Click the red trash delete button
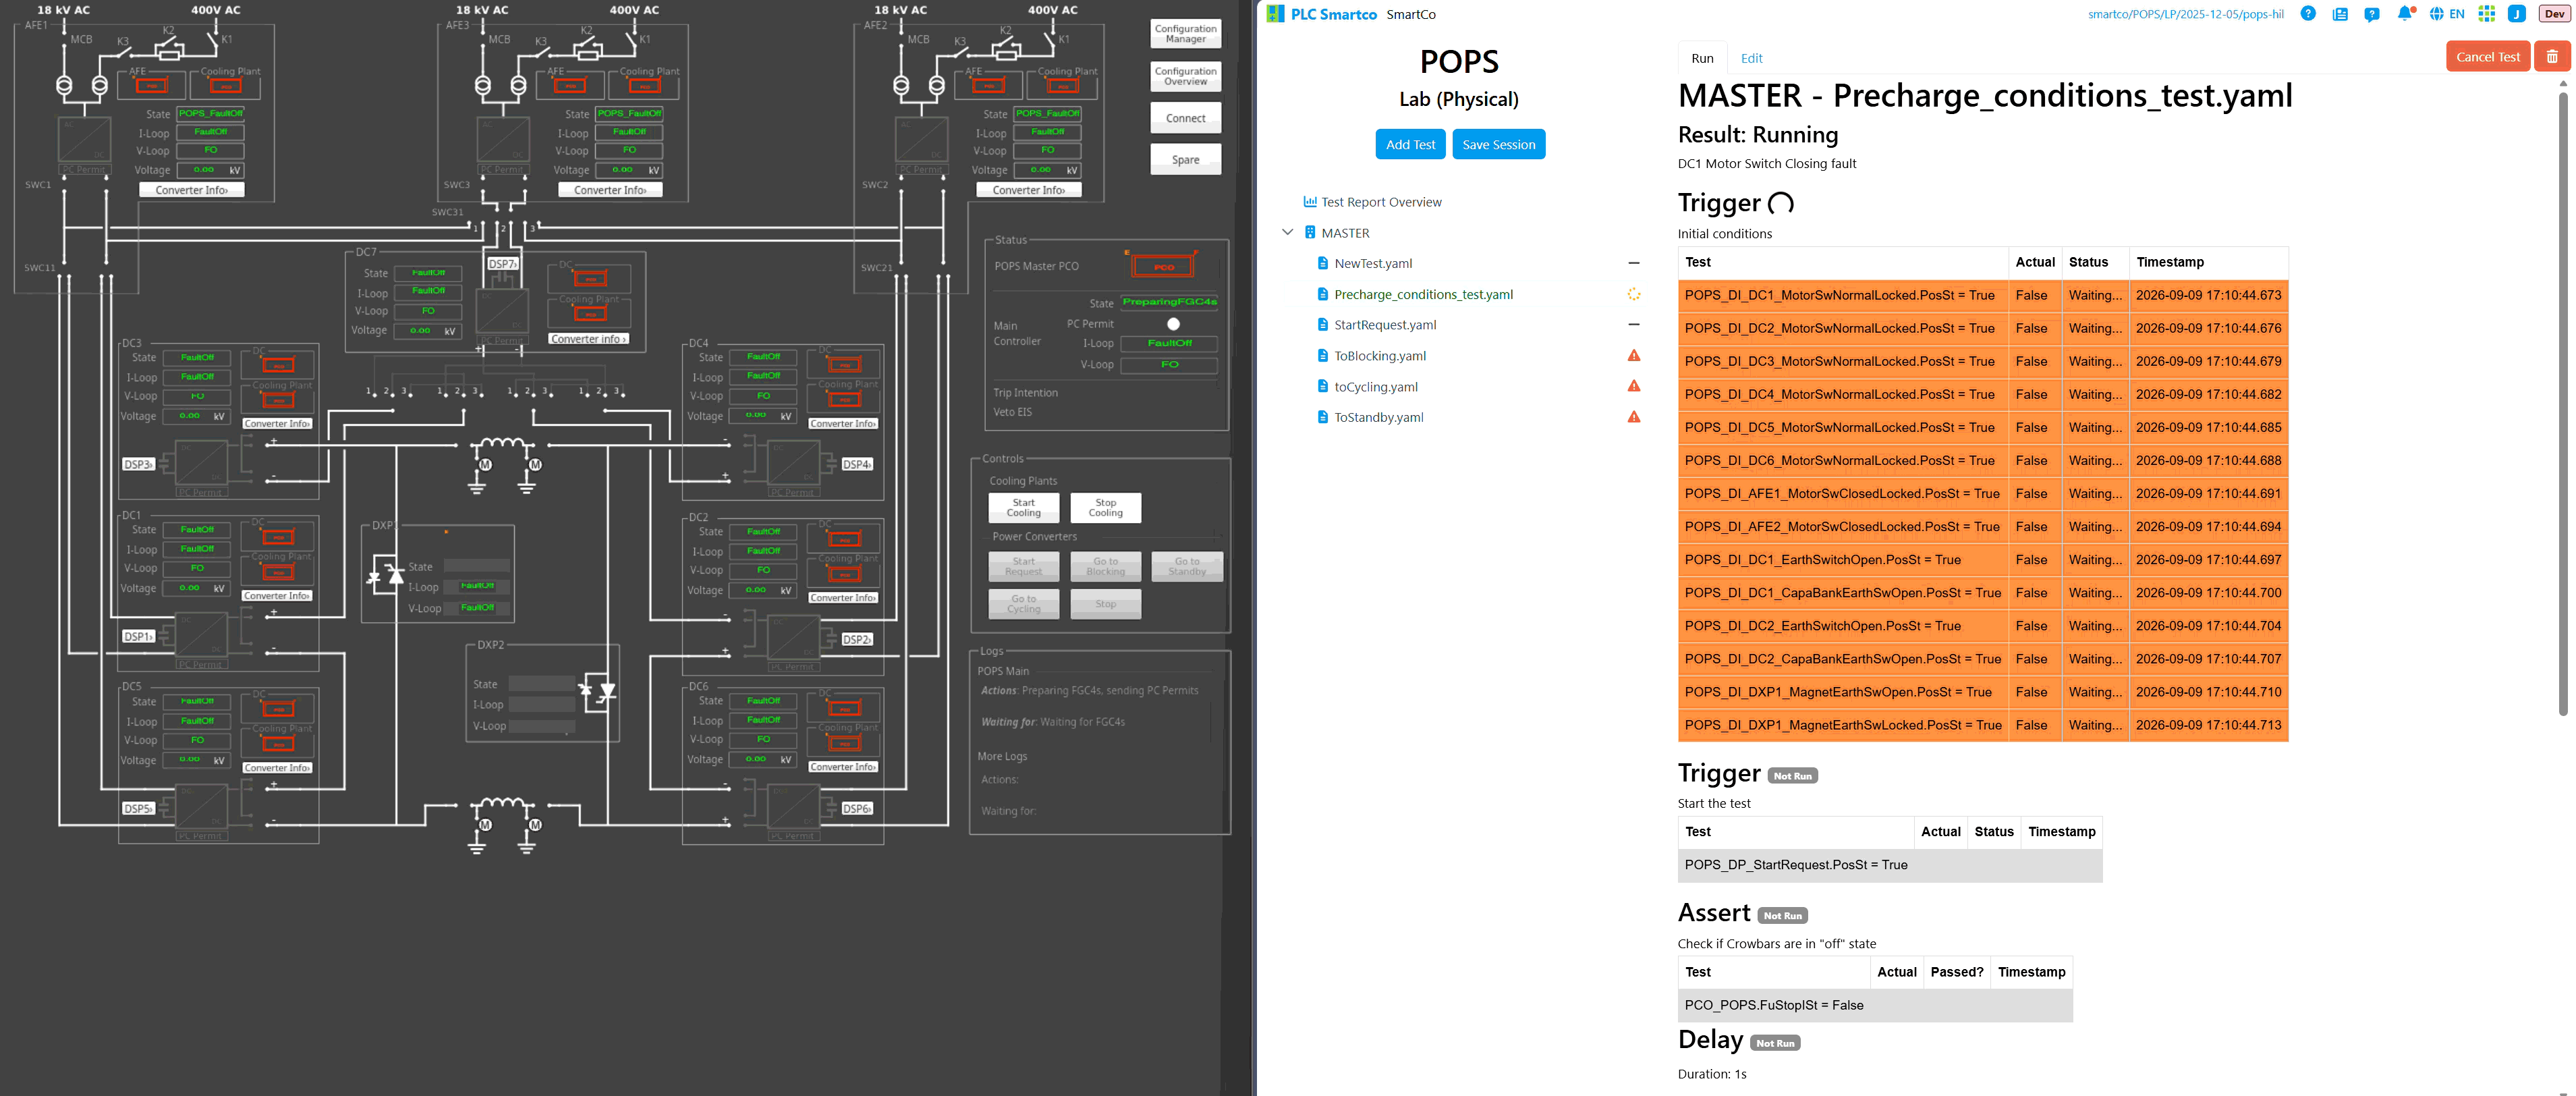Image resolution: width=2576 pixels, height=1096 pixels. (x=2552, y=56)
